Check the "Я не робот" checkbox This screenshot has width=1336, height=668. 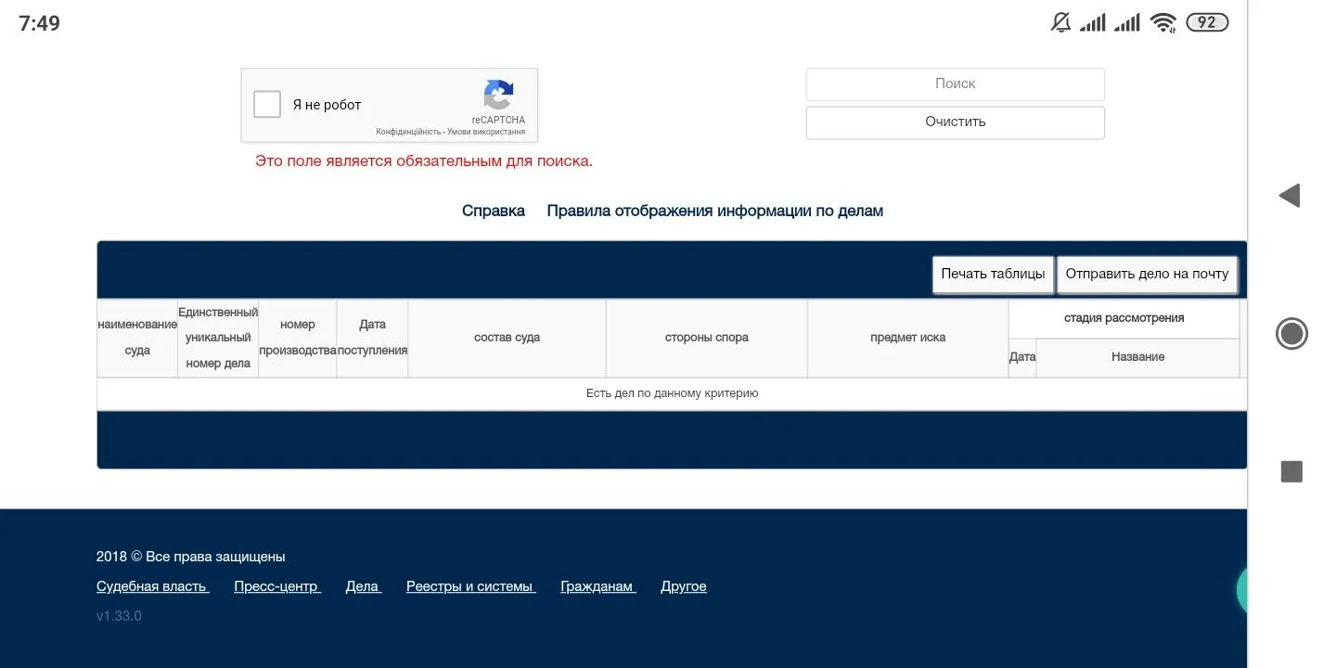click(266, 104)
